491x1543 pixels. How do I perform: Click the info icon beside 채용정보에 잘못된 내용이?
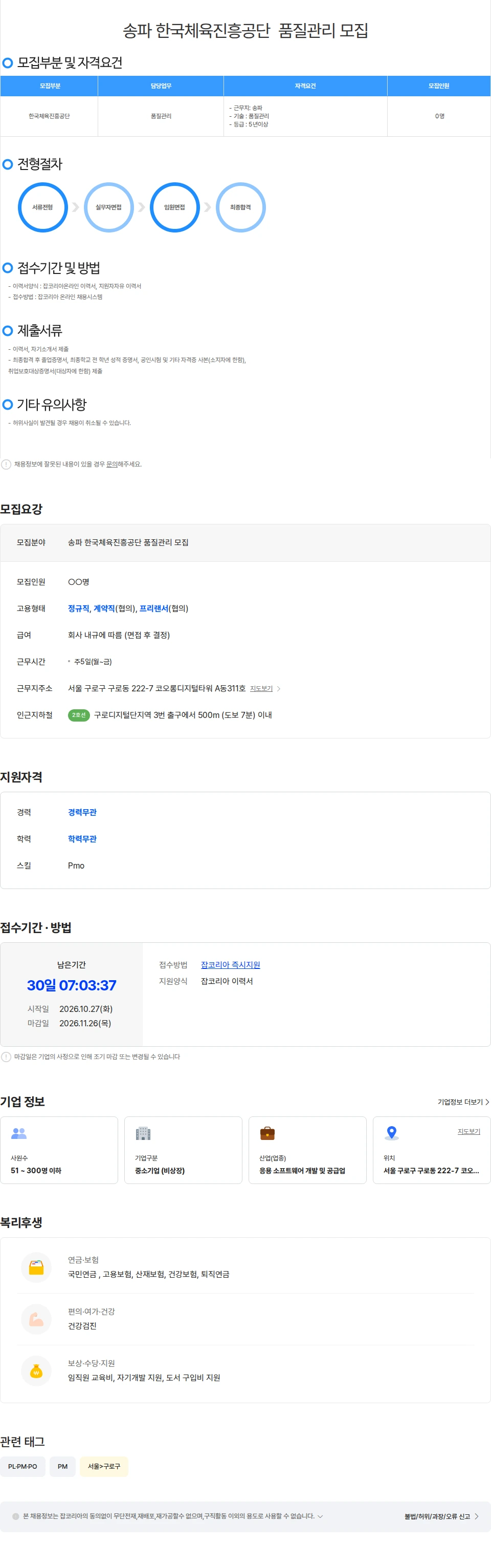tap(6, 464)
